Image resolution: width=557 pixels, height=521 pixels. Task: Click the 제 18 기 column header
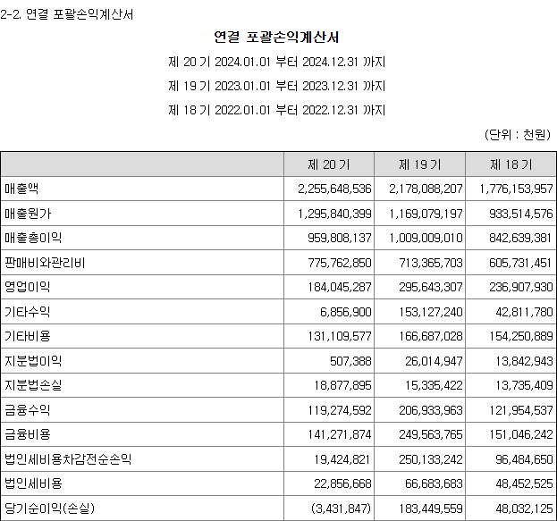[511, 164]
